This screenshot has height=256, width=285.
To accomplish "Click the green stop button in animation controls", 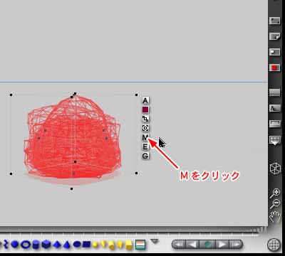I will click(x=207, y=245).
